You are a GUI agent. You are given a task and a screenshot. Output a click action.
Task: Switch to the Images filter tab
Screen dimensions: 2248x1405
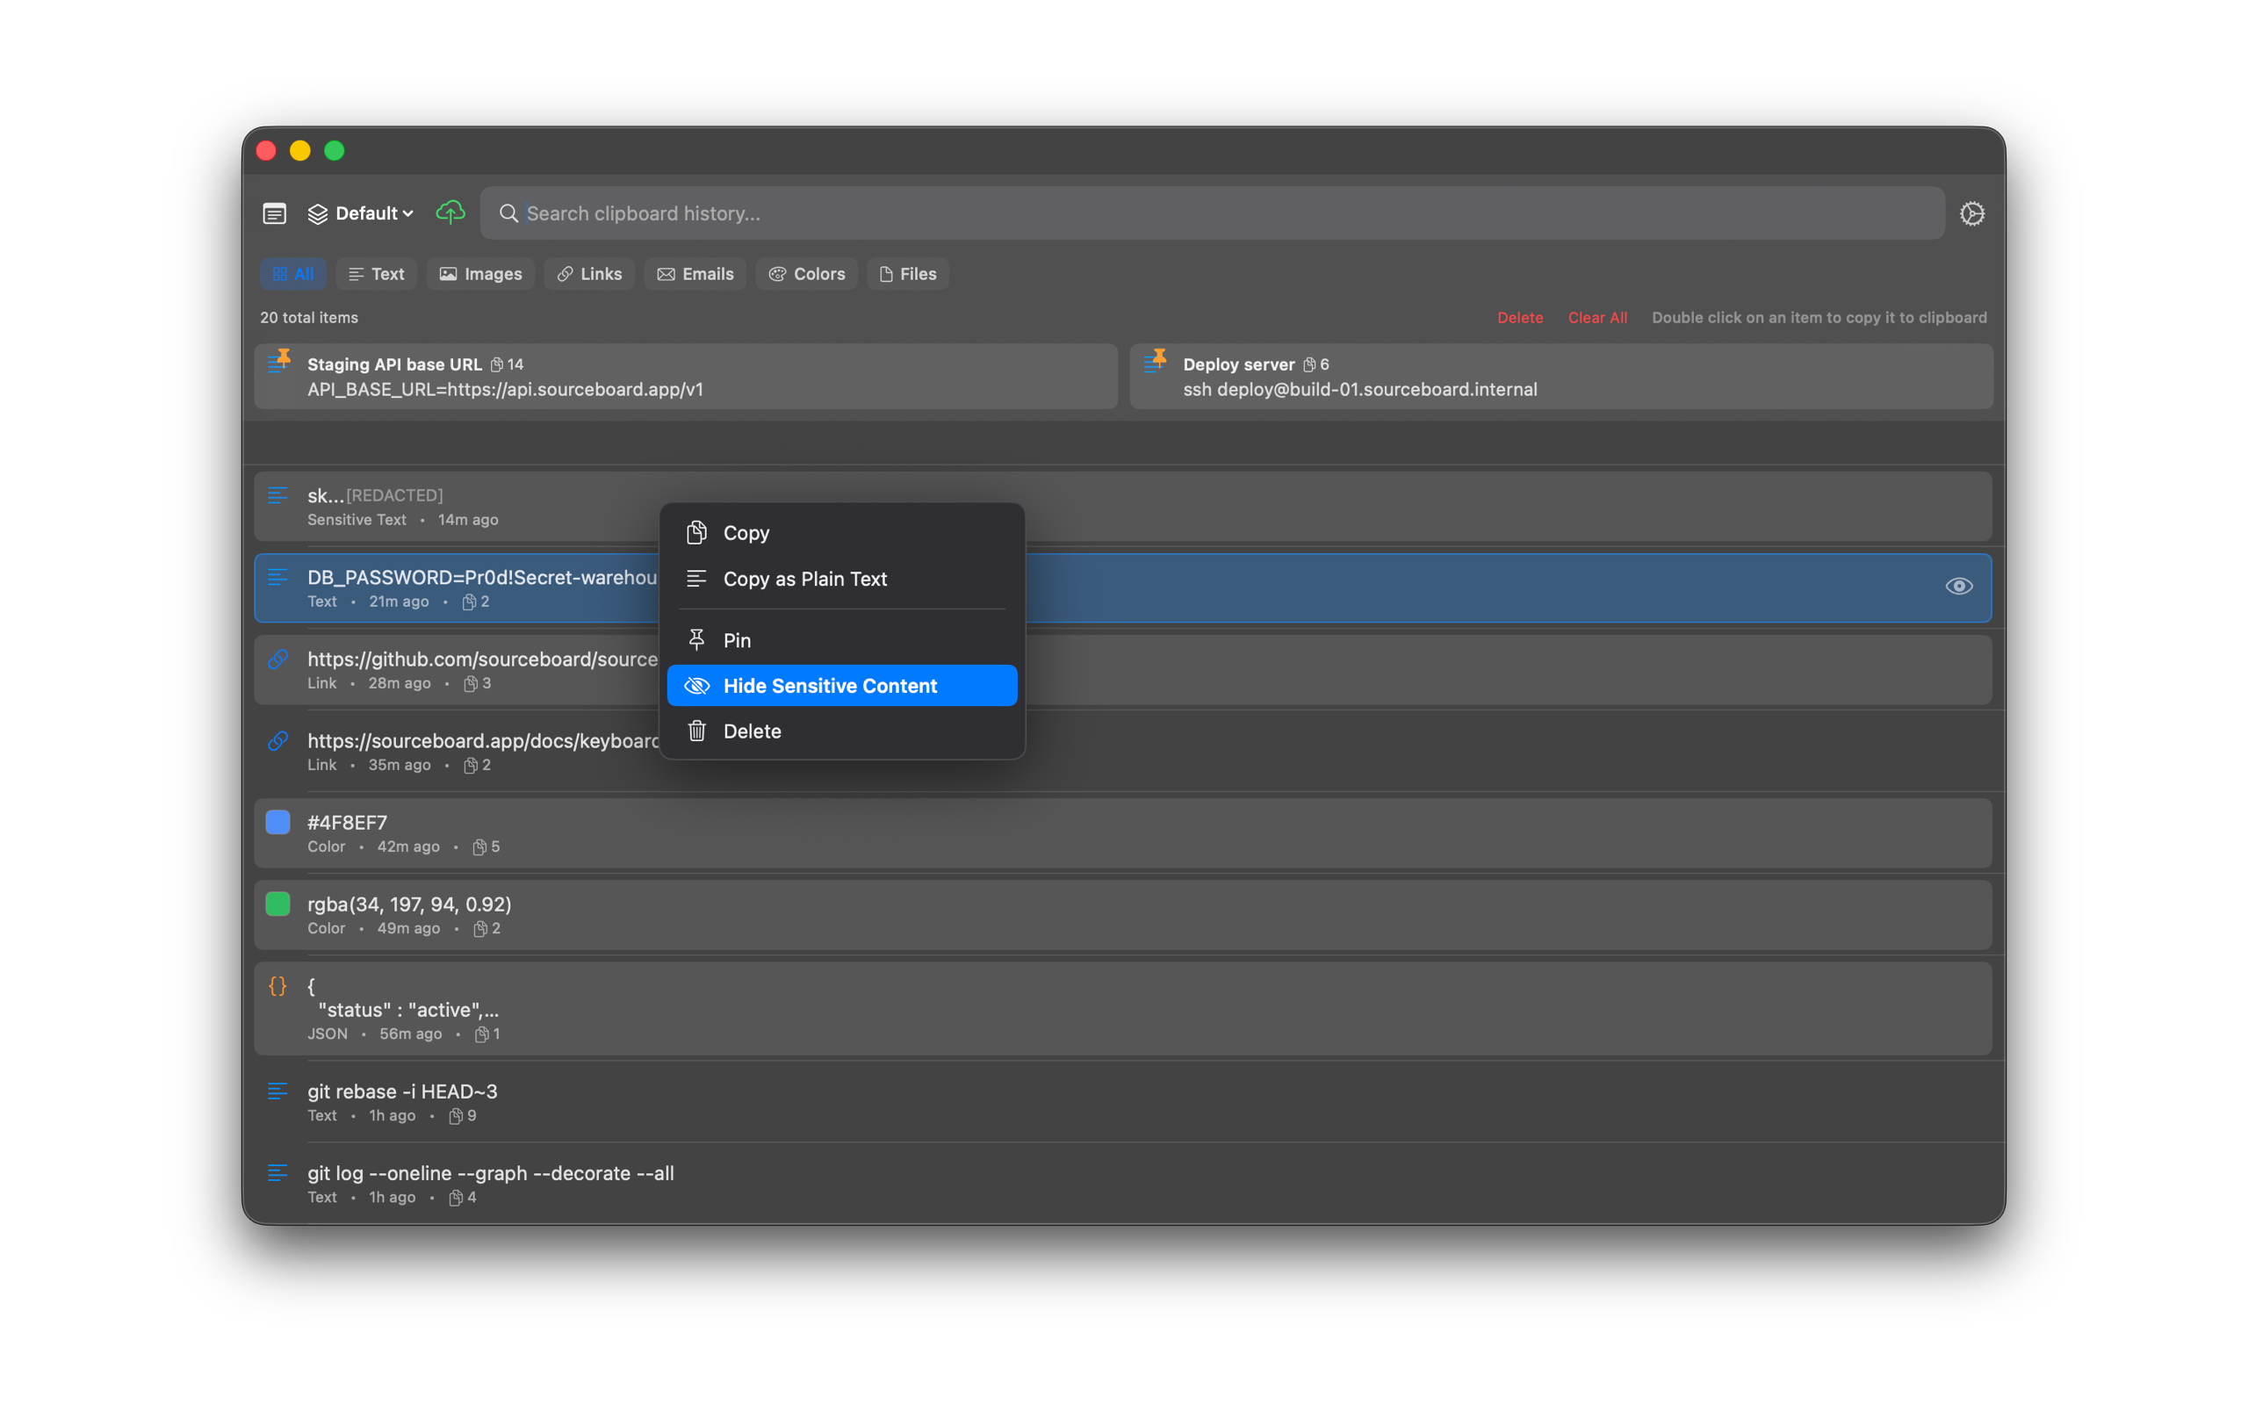coord(480,274)
